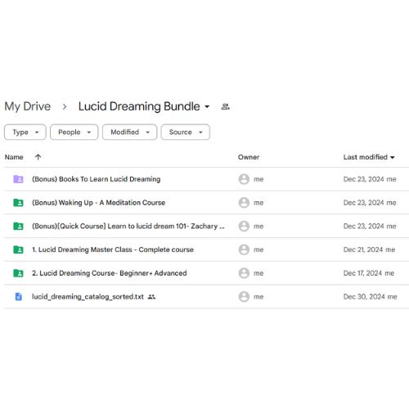409x409 pixels.
Task: Click the green folder icon for Waking Up - A Meditation Course
Action: [x=18, y=203]
